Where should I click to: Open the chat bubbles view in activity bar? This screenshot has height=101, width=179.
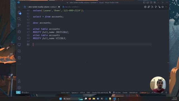click(19, 51)
